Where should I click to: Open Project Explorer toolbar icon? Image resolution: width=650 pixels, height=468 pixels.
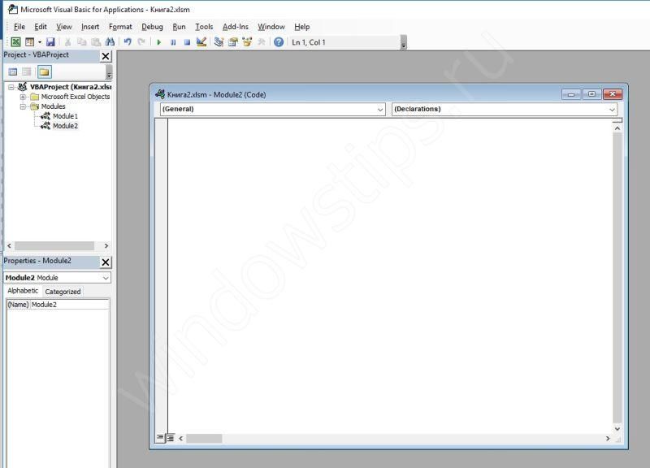tap(219, 42)
